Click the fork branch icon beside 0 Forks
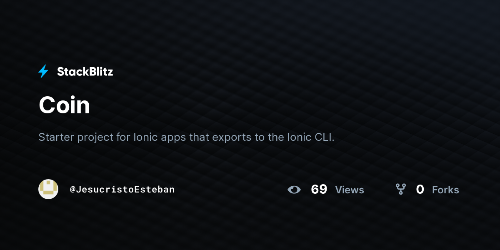 (x=401, y=189)
